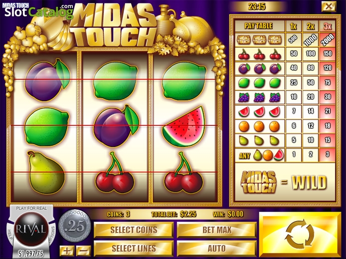The width and height of the screenshot is (346, 259).
Task: Start Auto play mode
Action: (x=217, y=249)
